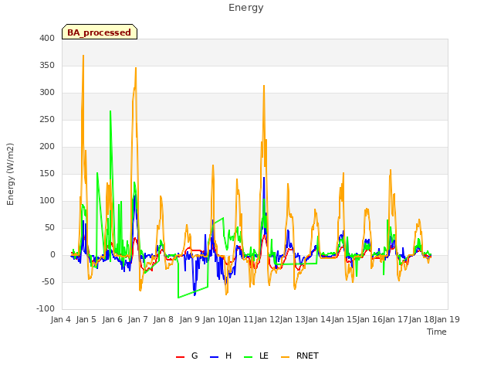Click the Jan 7 x-axis label
Image resolution: width=494 pixels, height=371 pixels.
138,319
